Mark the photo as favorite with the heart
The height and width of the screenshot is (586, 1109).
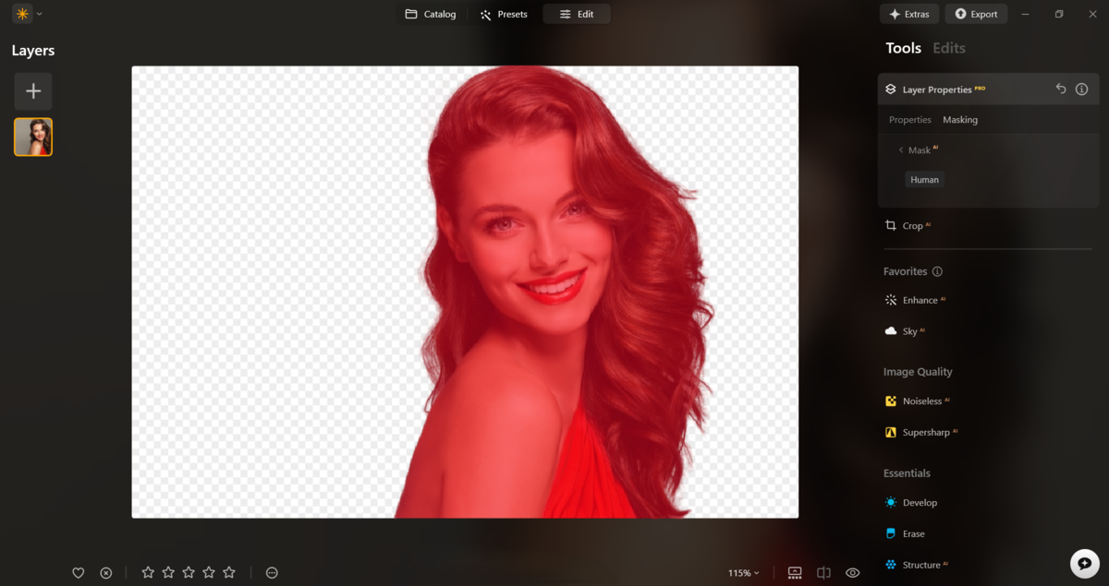79,572
